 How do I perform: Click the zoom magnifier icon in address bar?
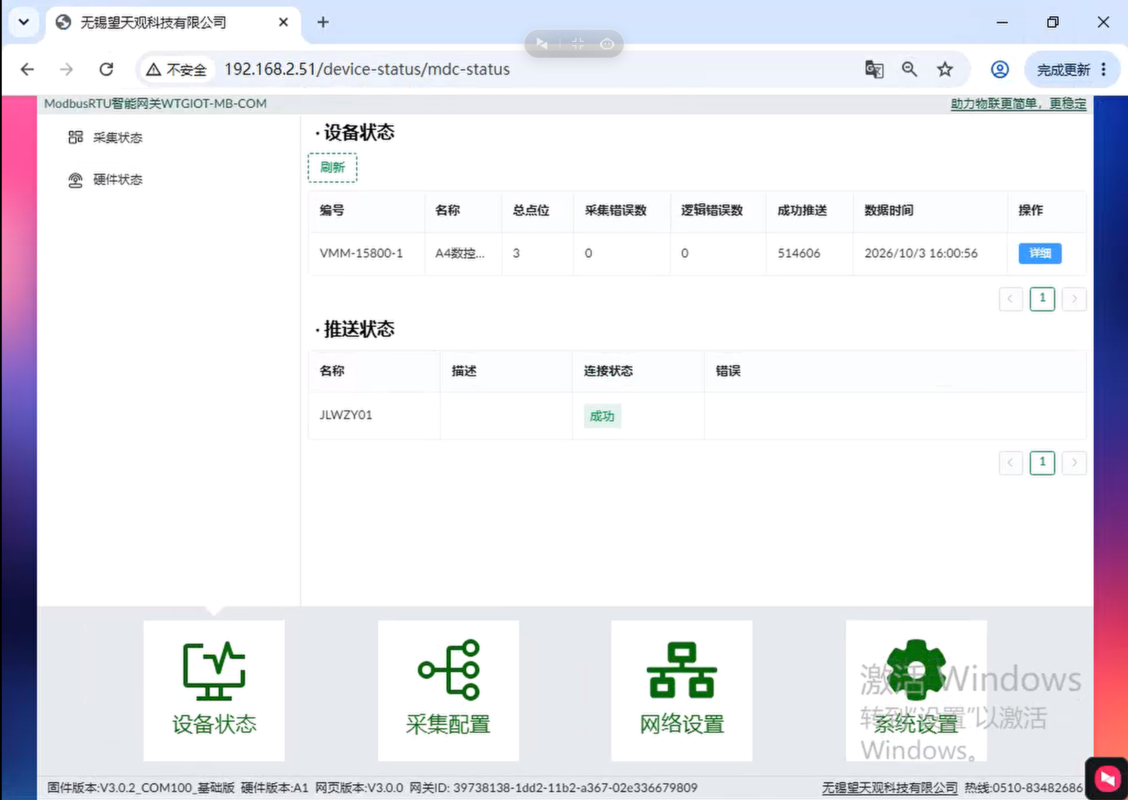pyautogui.click(x=909, y=70)
